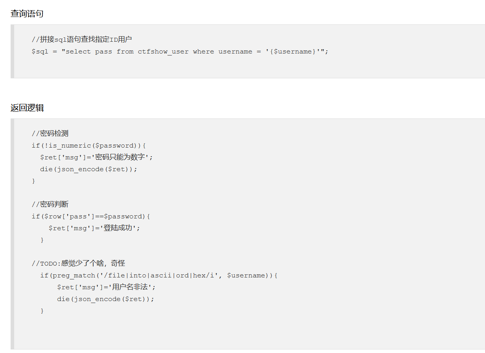Image resolution: width=485 pixels, height=353 pixels.
Task: Click the first die(json_encode($ret)) line
Action: 89,169
